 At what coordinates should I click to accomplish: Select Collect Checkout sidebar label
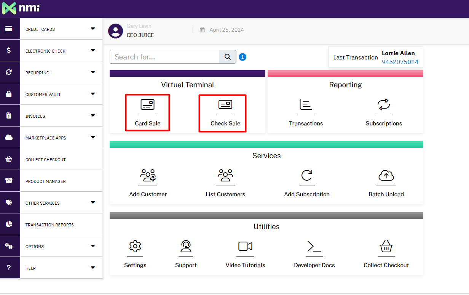pos(46,160)
